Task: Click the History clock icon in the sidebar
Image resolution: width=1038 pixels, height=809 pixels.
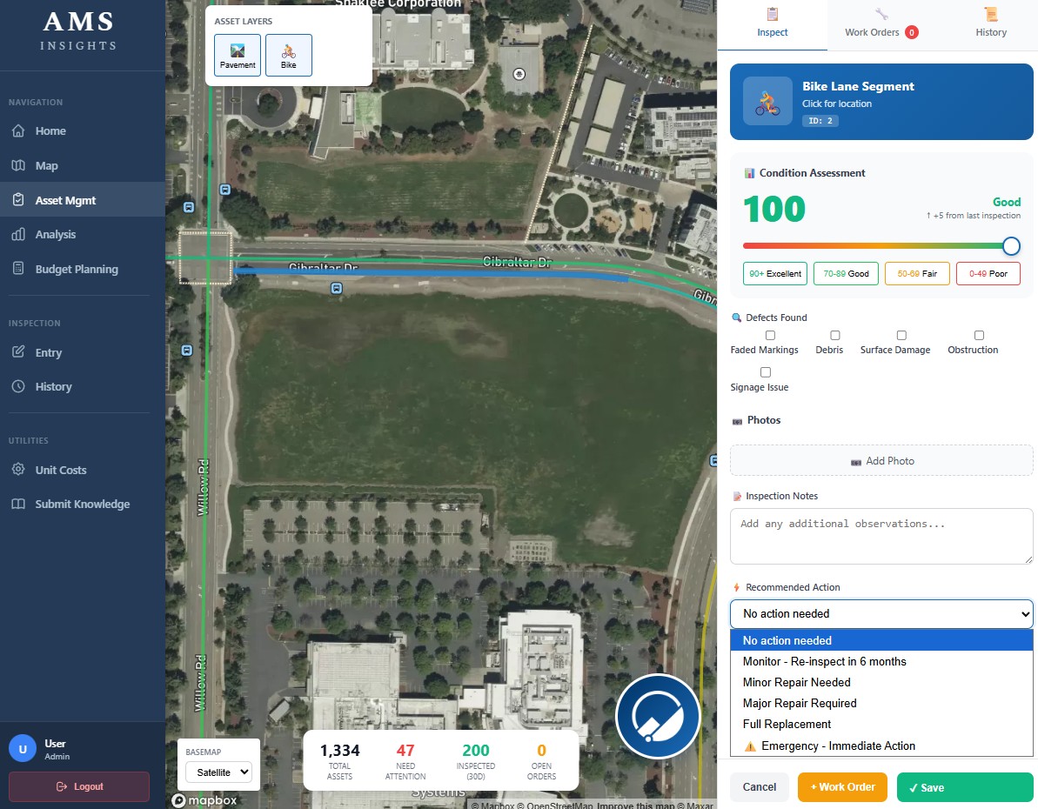Action: point(18,386)
